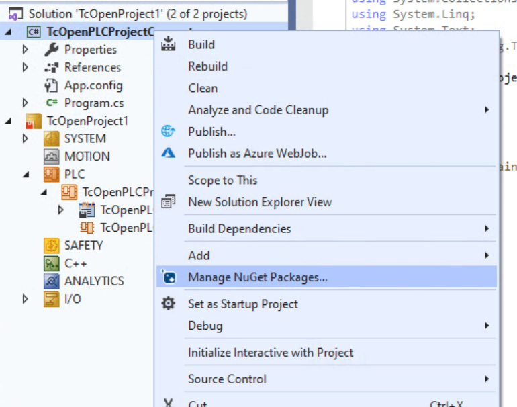Click the C++ node icon
Image resolution: width=517 pixels, height=407 pixels.
coord(52,263)
